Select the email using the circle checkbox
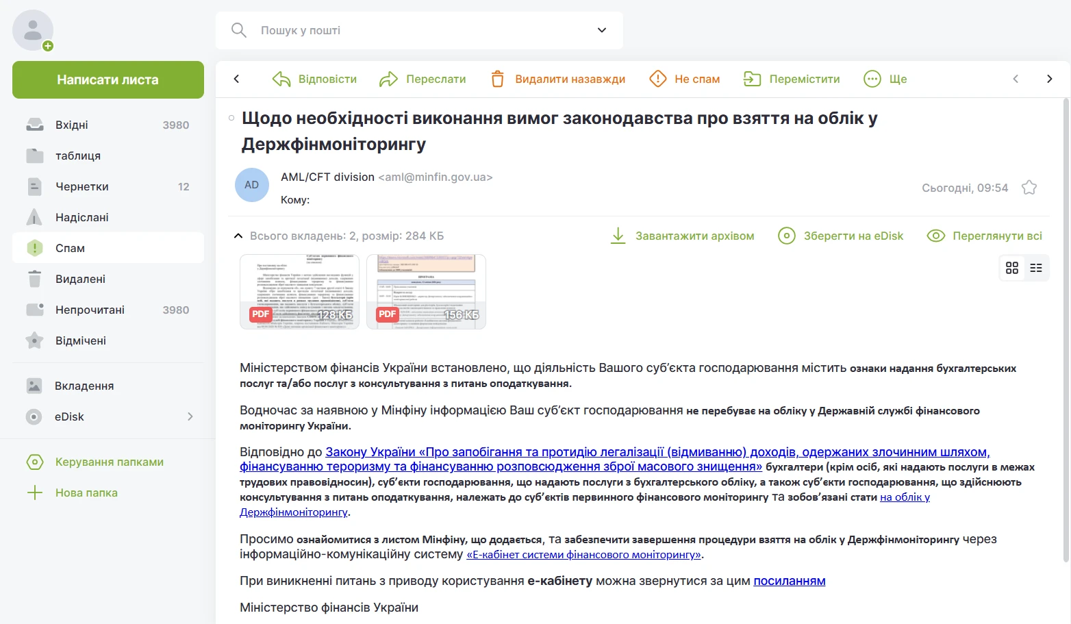The height and width of the screenshot is (624, 1071). pyautogui.click(x=231, y=118)
